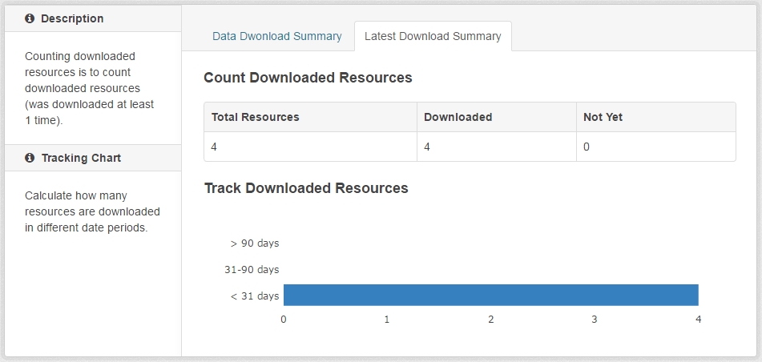Viewport: 762px width, 362px height.
Task: Click the > 90 days chart label
Action: tap(255, 243)
